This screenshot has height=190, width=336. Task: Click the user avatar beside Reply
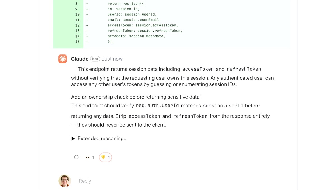[x=64, y=181]
